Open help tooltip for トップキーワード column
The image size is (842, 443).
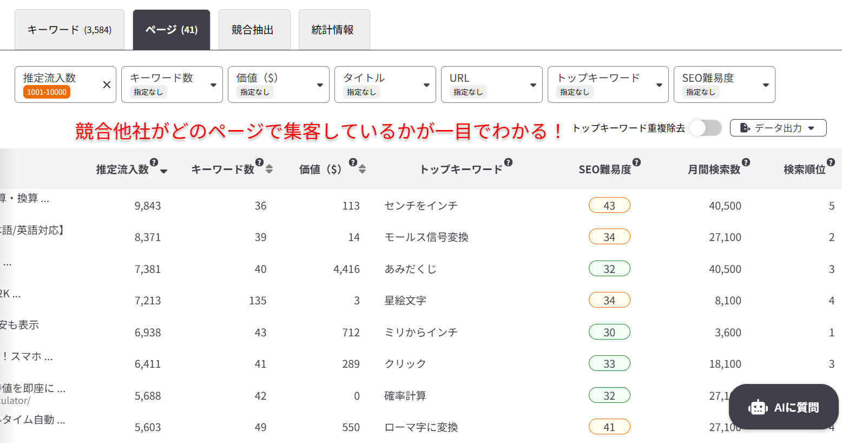coord(508,162)
